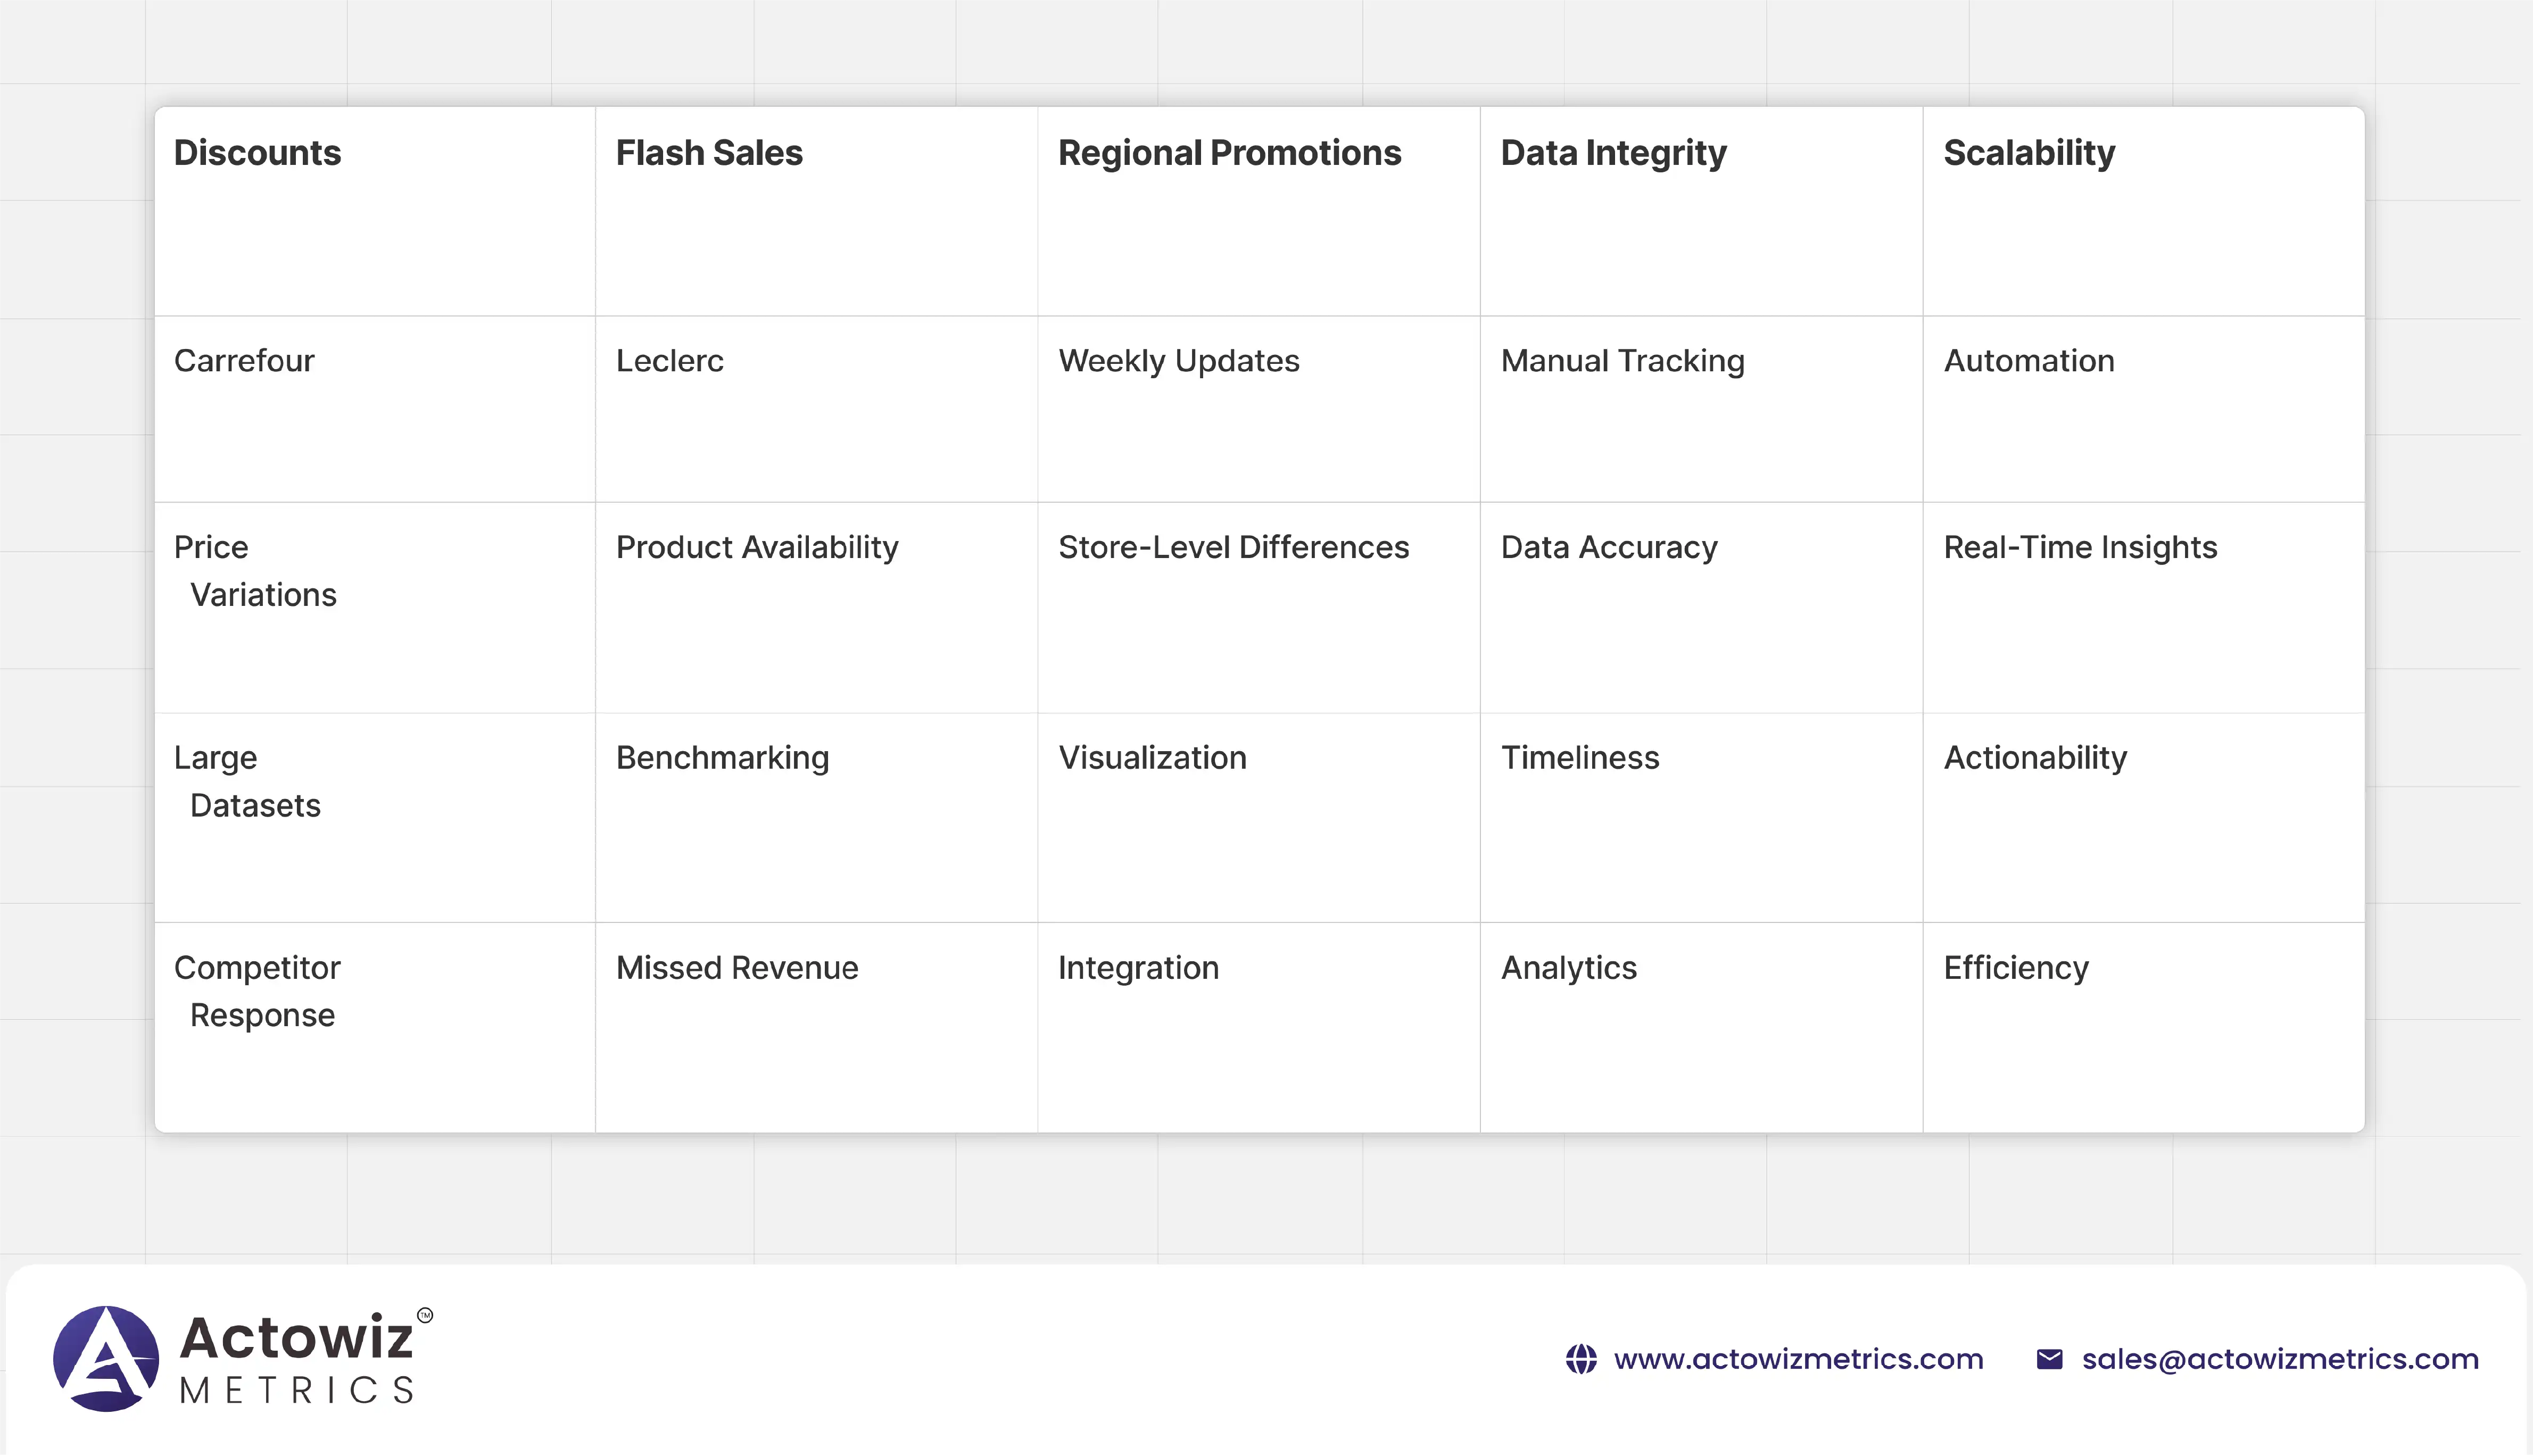The image size is (2533, 1456).
Task: Click the Actowiz Metrics logo emblem
Action: coord(106,1358)
